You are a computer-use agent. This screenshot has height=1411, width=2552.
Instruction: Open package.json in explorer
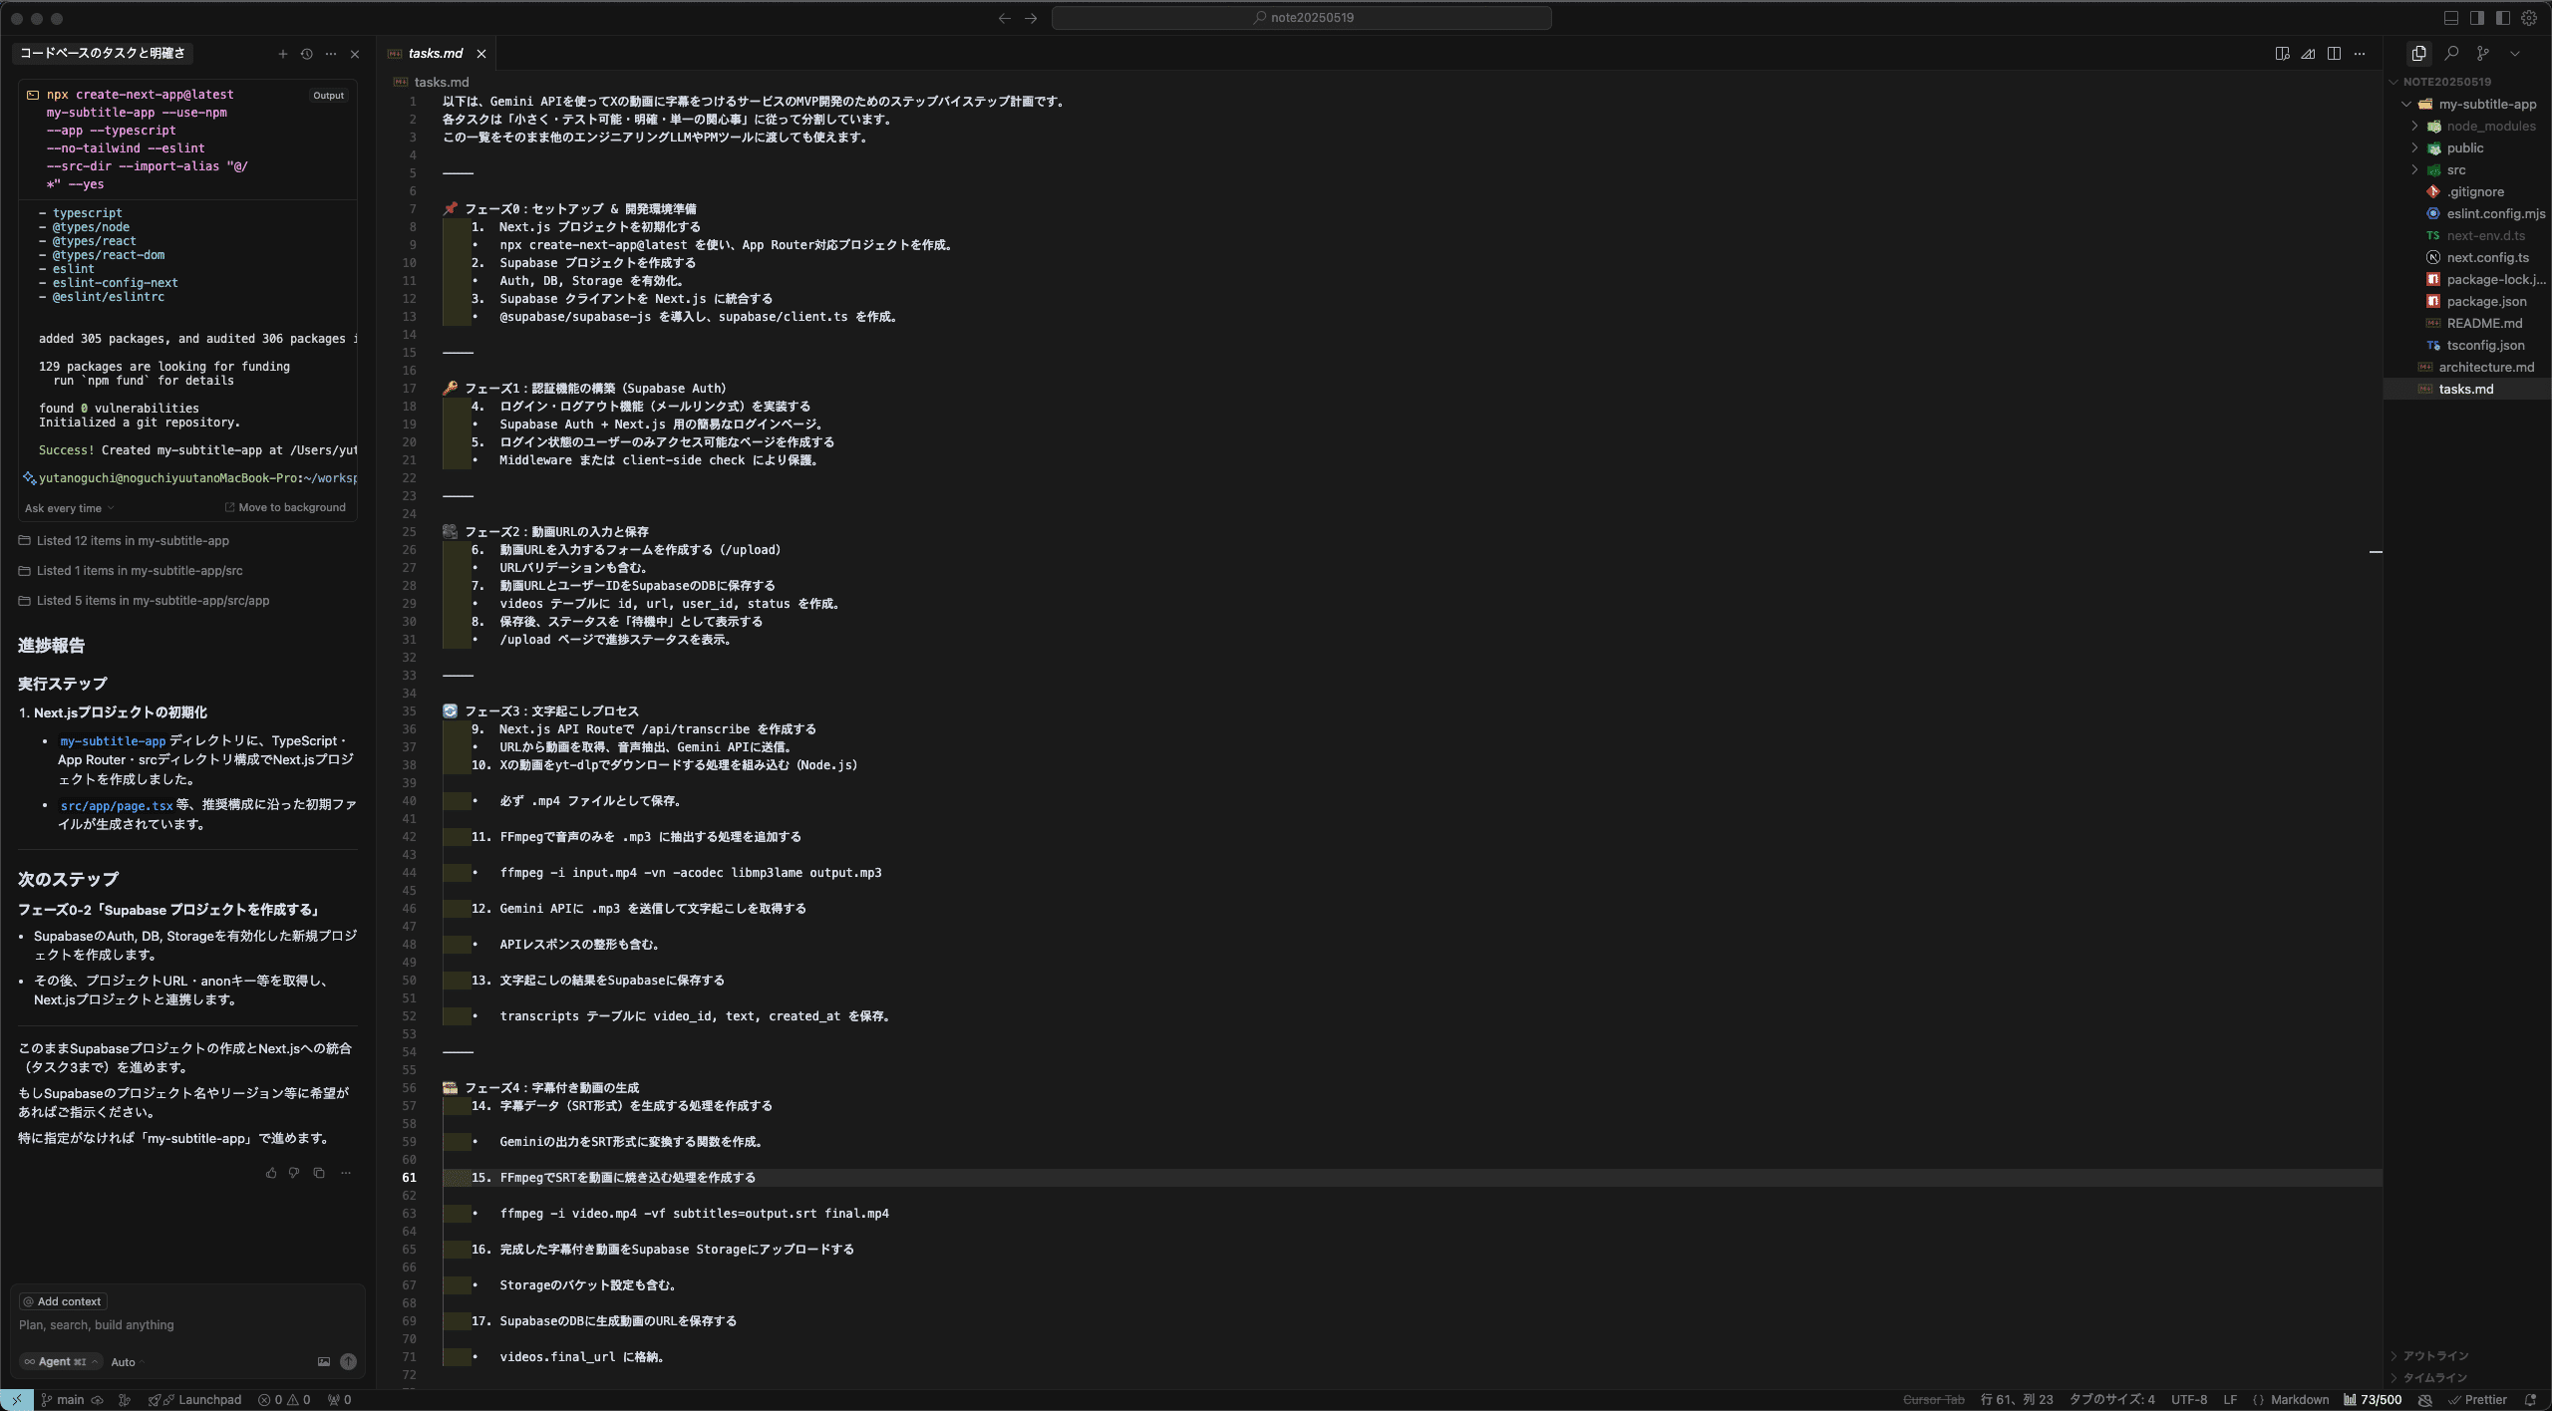(2467, 301)
